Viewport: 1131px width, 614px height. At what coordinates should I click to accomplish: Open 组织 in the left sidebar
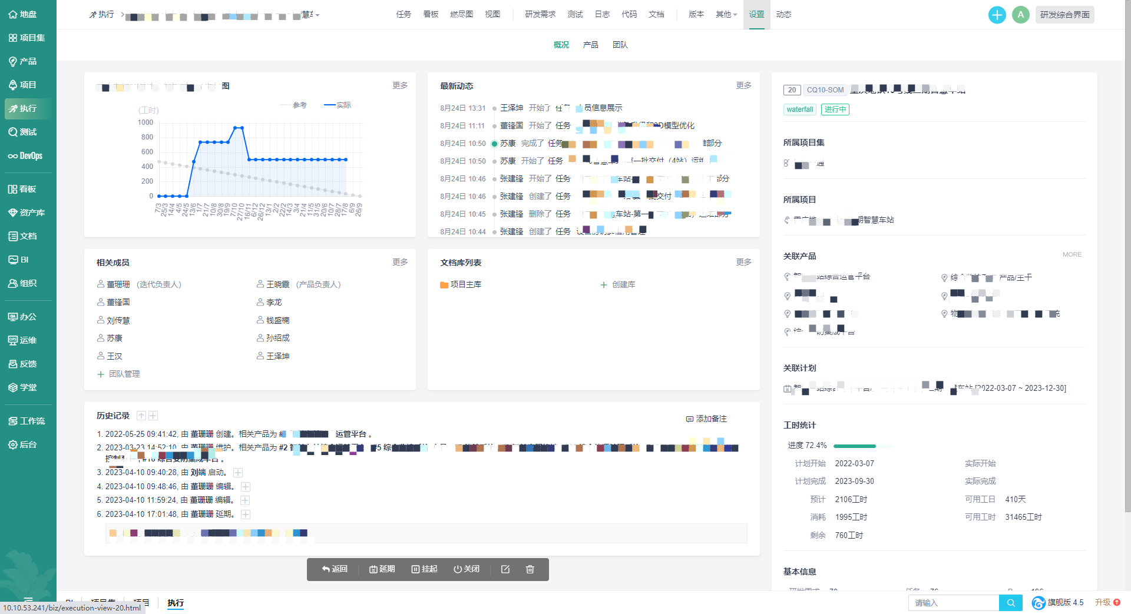tap(24, 283)
